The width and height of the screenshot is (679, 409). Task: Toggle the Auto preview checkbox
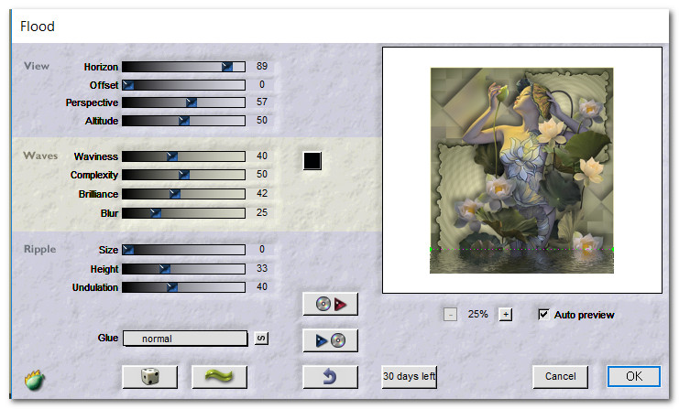click(544, 314)
